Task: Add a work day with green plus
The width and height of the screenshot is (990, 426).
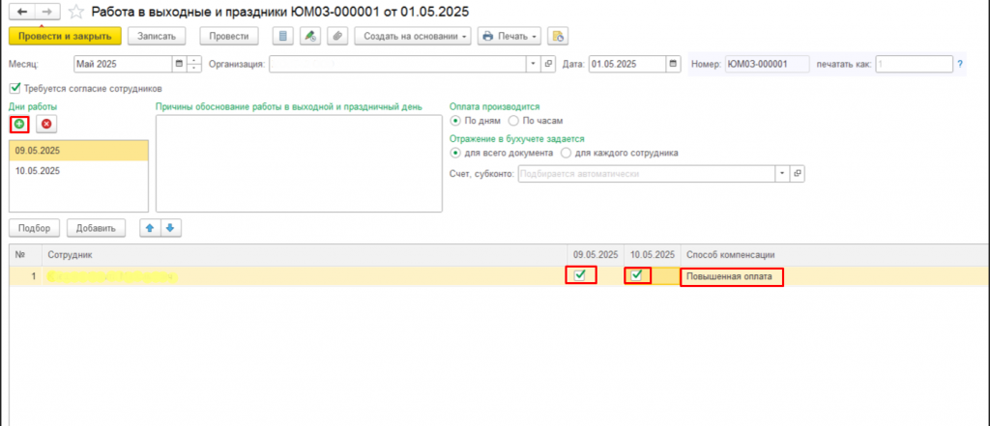Action: coord(19,125)
